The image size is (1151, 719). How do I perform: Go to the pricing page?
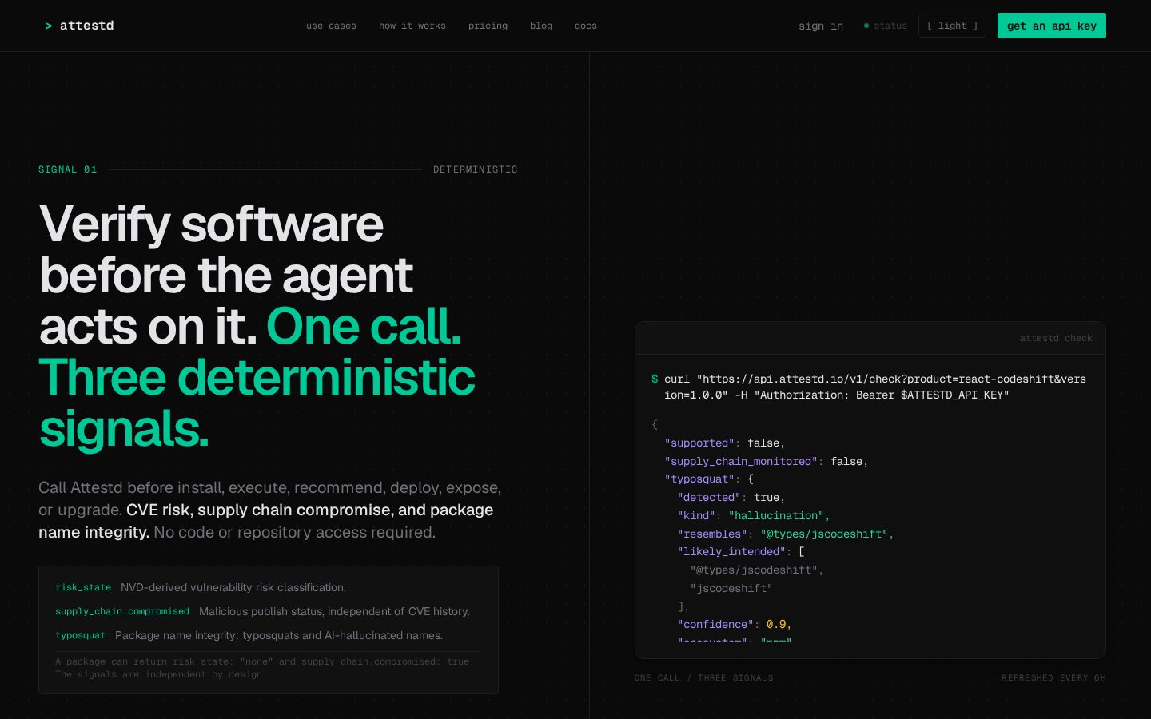pyautogui.click(x=488, y=26)
